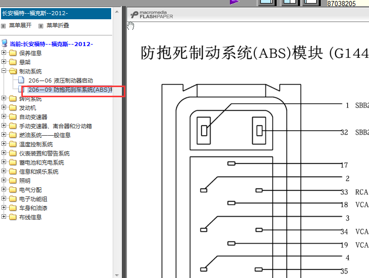This screenshot has width=369, height=278.
Task: Expand the 自动变速器 tree node
Action: point(4,116)
